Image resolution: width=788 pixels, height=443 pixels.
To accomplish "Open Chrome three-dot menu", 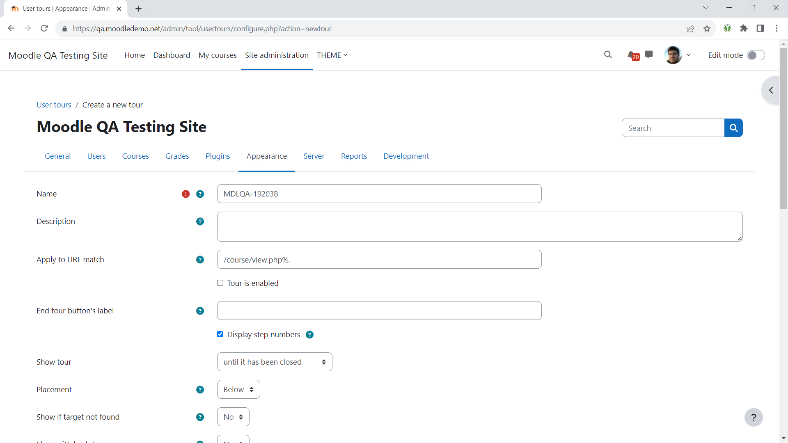I will [x=777, y=28].
